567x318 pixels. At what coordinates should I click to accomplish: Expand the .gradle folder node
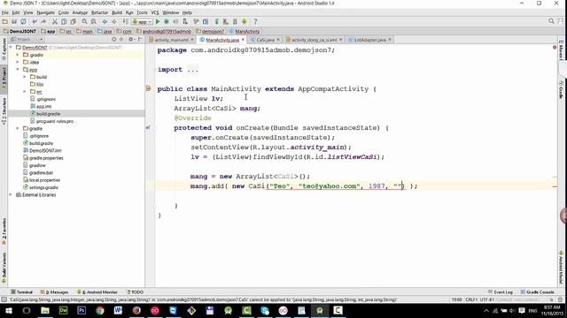tap(18, 55)
